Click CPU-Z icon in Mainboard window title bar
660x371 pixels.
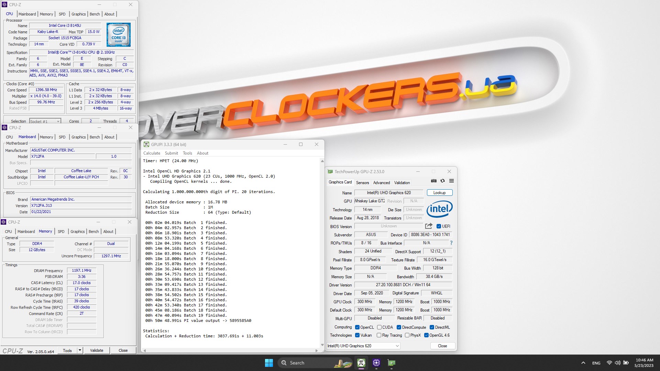pyautogui.click(x=4, y=127)
